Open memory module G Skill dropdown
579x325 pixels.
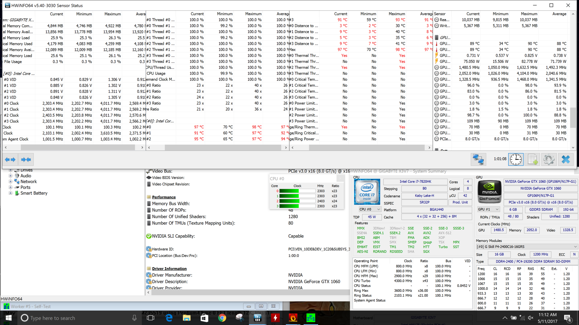(527, 247)
